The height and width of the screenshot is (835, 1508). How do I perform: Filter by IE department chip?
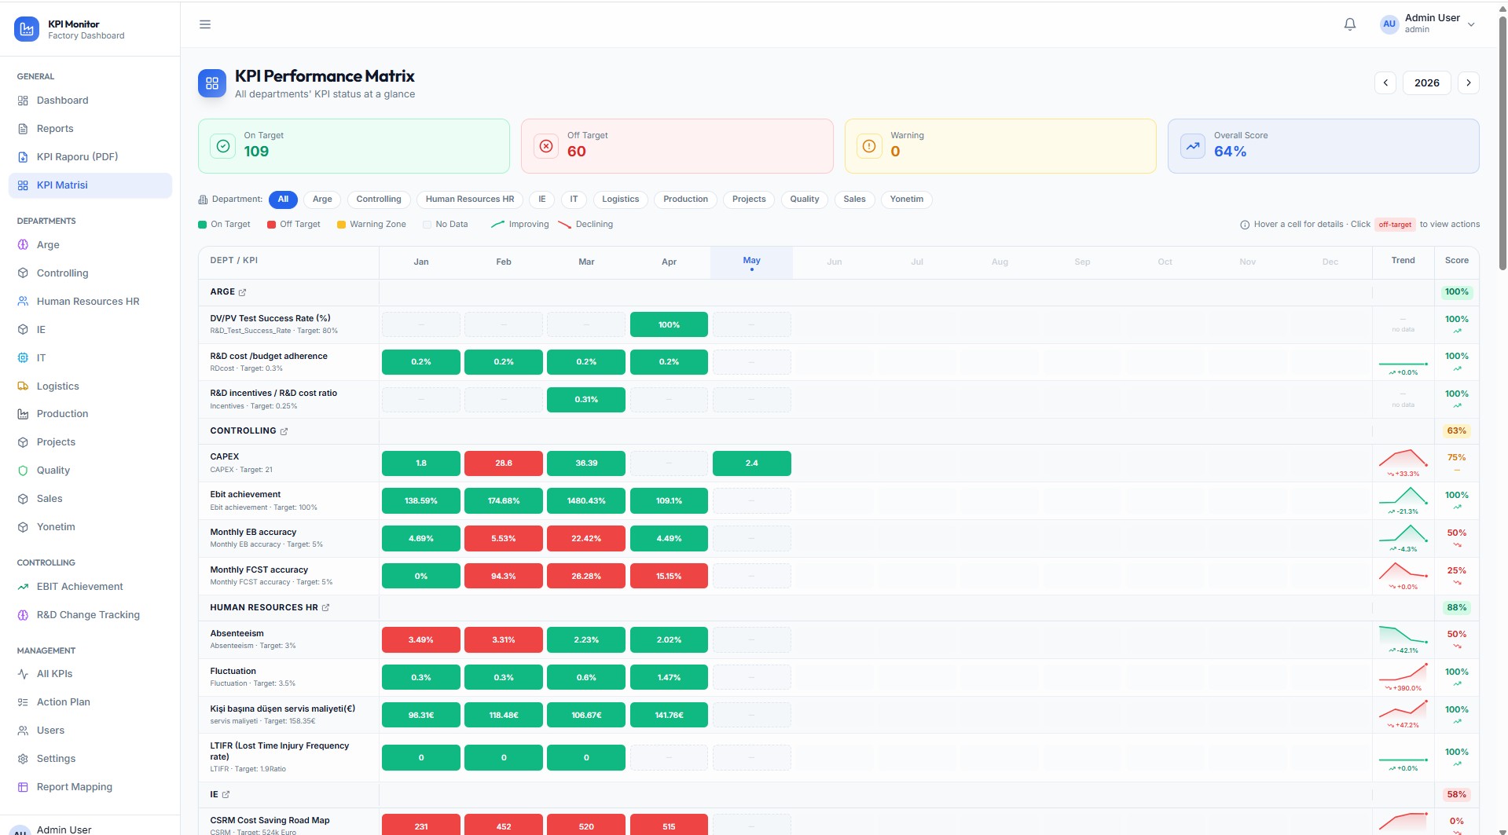point(542,200)
